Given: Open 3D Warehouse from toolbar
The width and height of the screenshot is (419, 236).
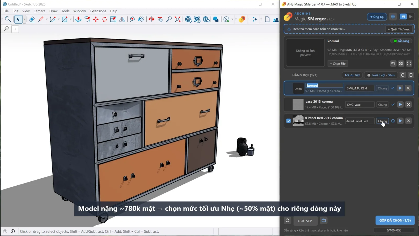Looking at the screenshot, I should click(188, 19).
